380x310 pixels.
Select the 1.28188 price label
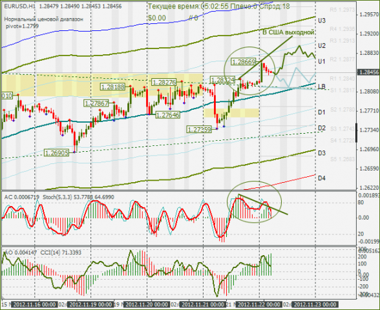[113, 87]
